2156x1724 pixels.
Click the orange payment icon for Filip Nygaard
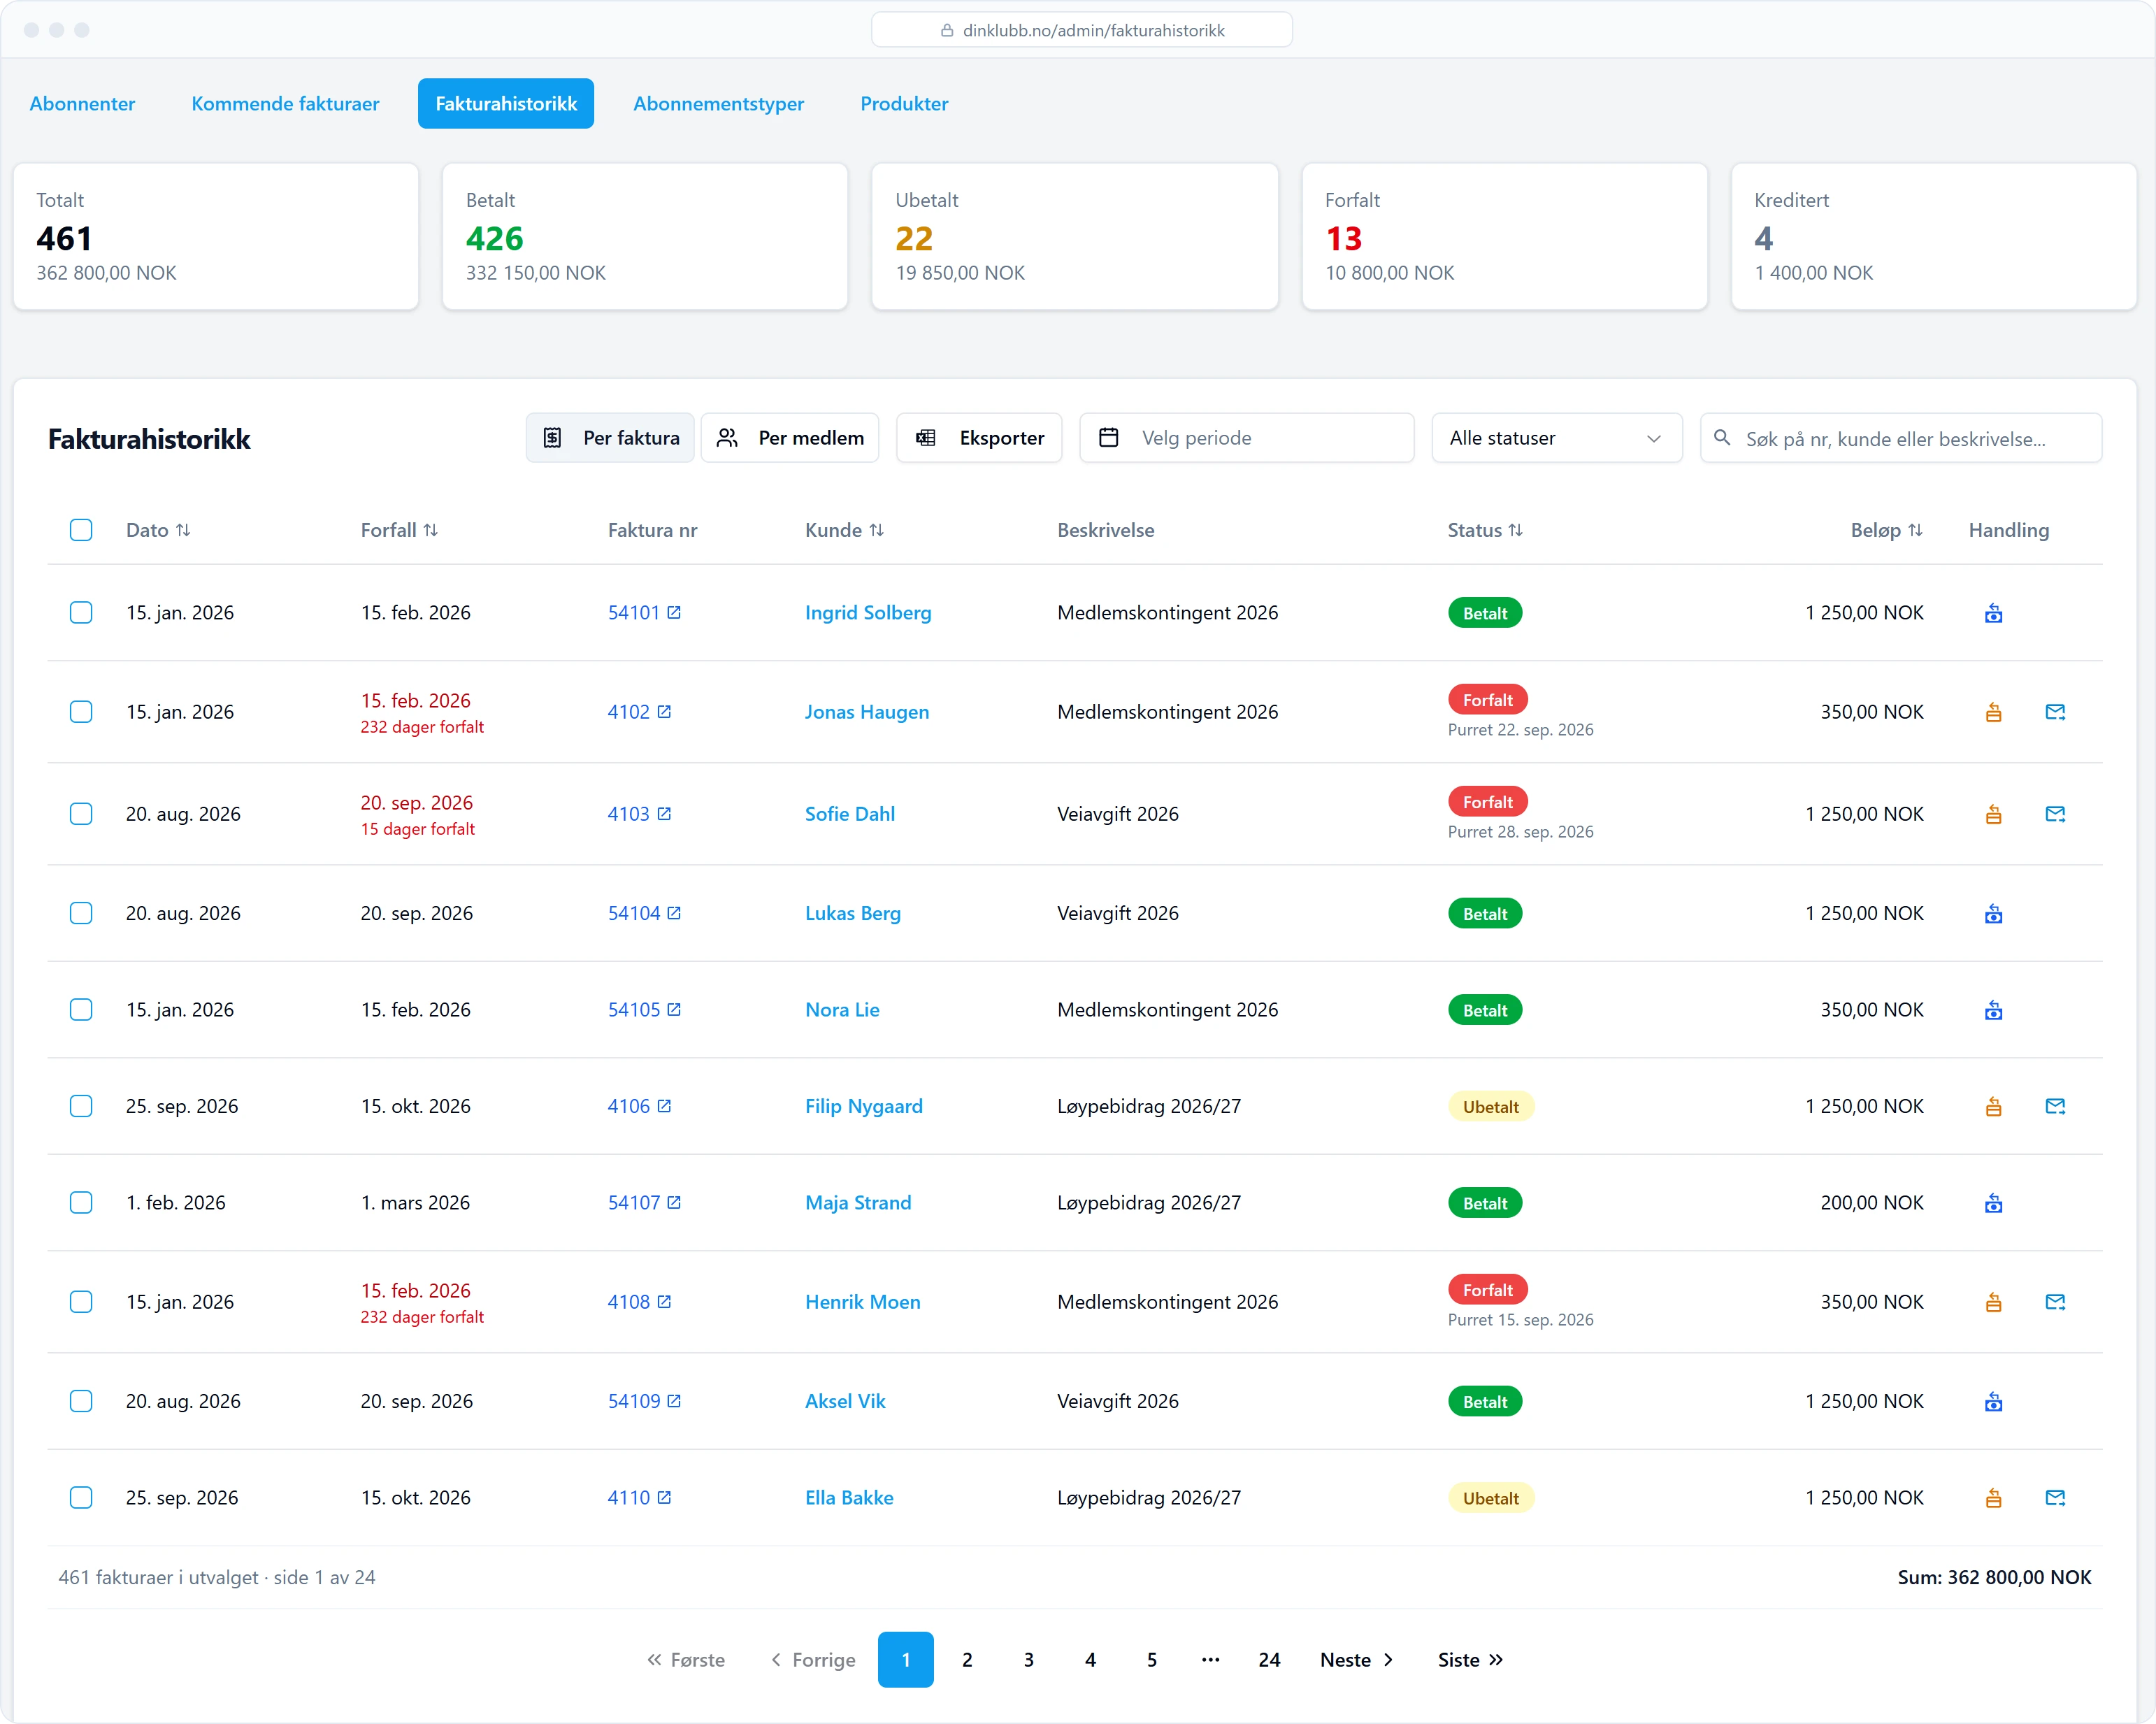click(x=1993, y=1106)
